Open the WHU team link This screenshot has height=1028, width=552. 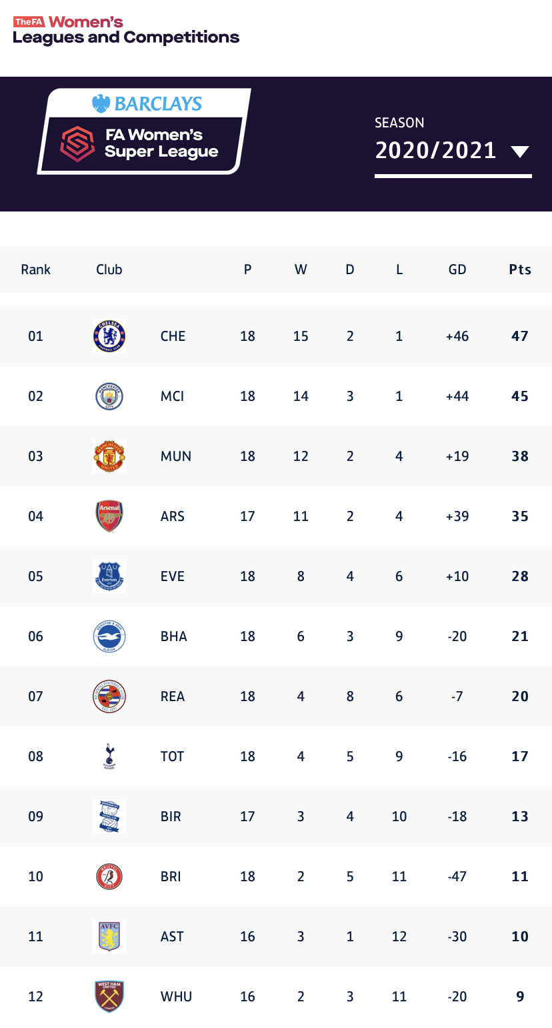click(176, 997)
